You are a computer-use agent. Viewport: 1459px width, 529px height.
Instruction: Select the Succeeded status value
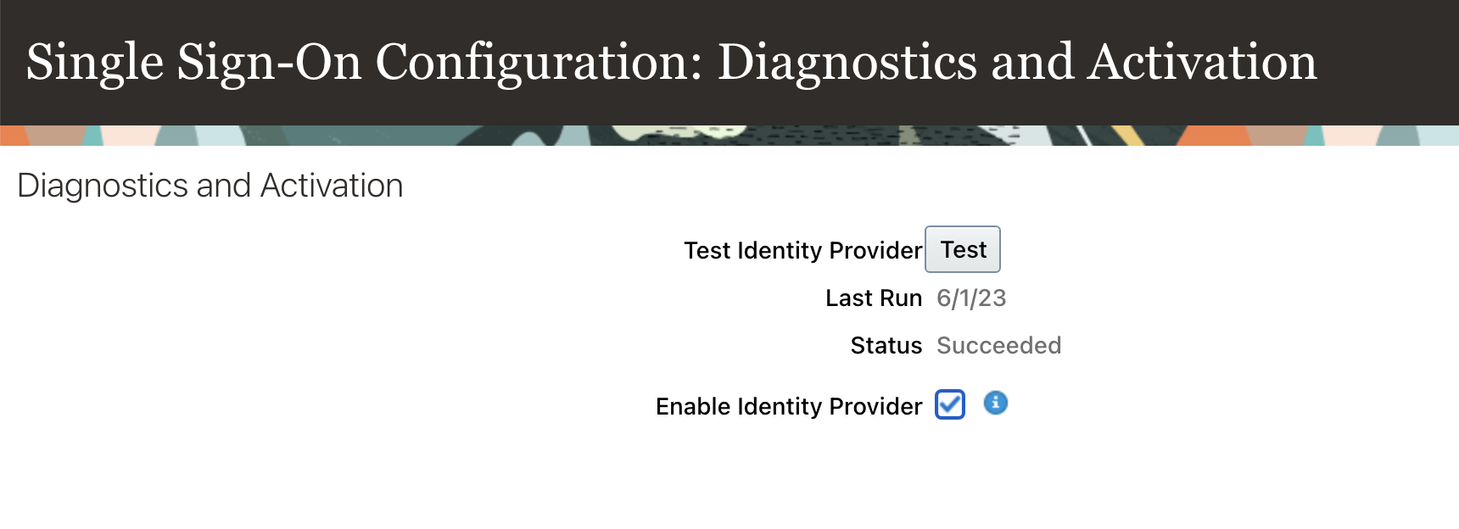pyautogui.click(x=998, y=346)
